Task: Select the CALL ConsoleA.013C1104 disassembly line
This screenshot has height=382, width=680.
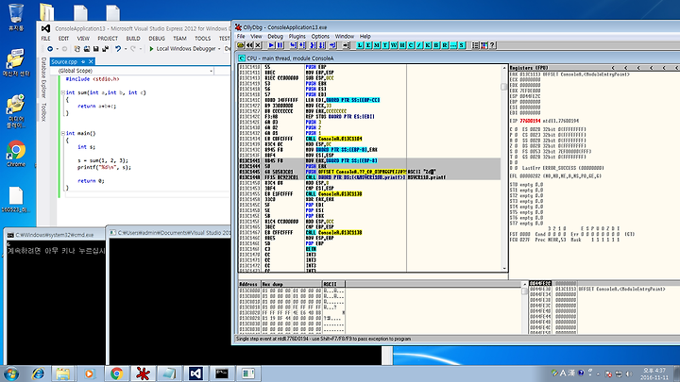Action: pyautogui.click(x=334, y=139)
